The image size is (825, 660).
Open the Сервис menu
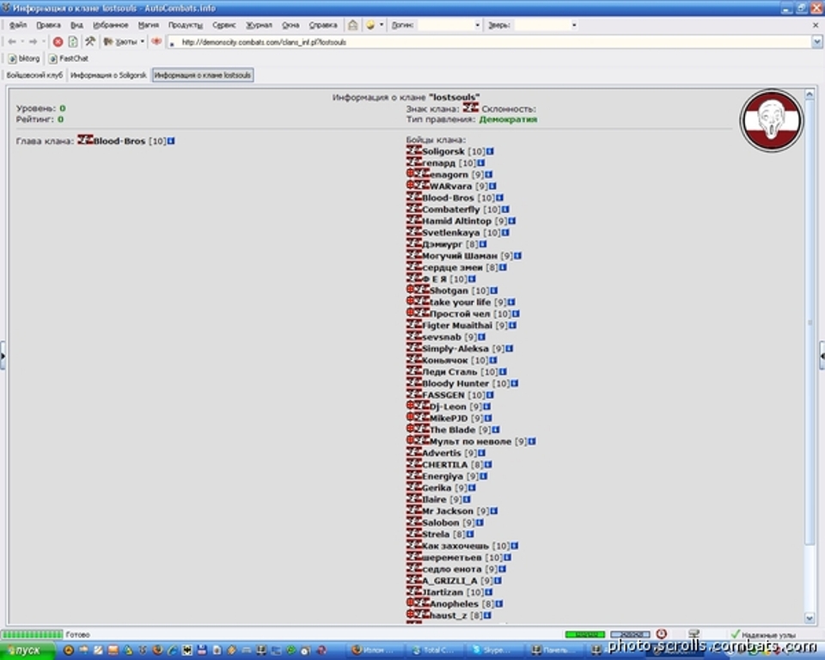(x=224, y=25)
